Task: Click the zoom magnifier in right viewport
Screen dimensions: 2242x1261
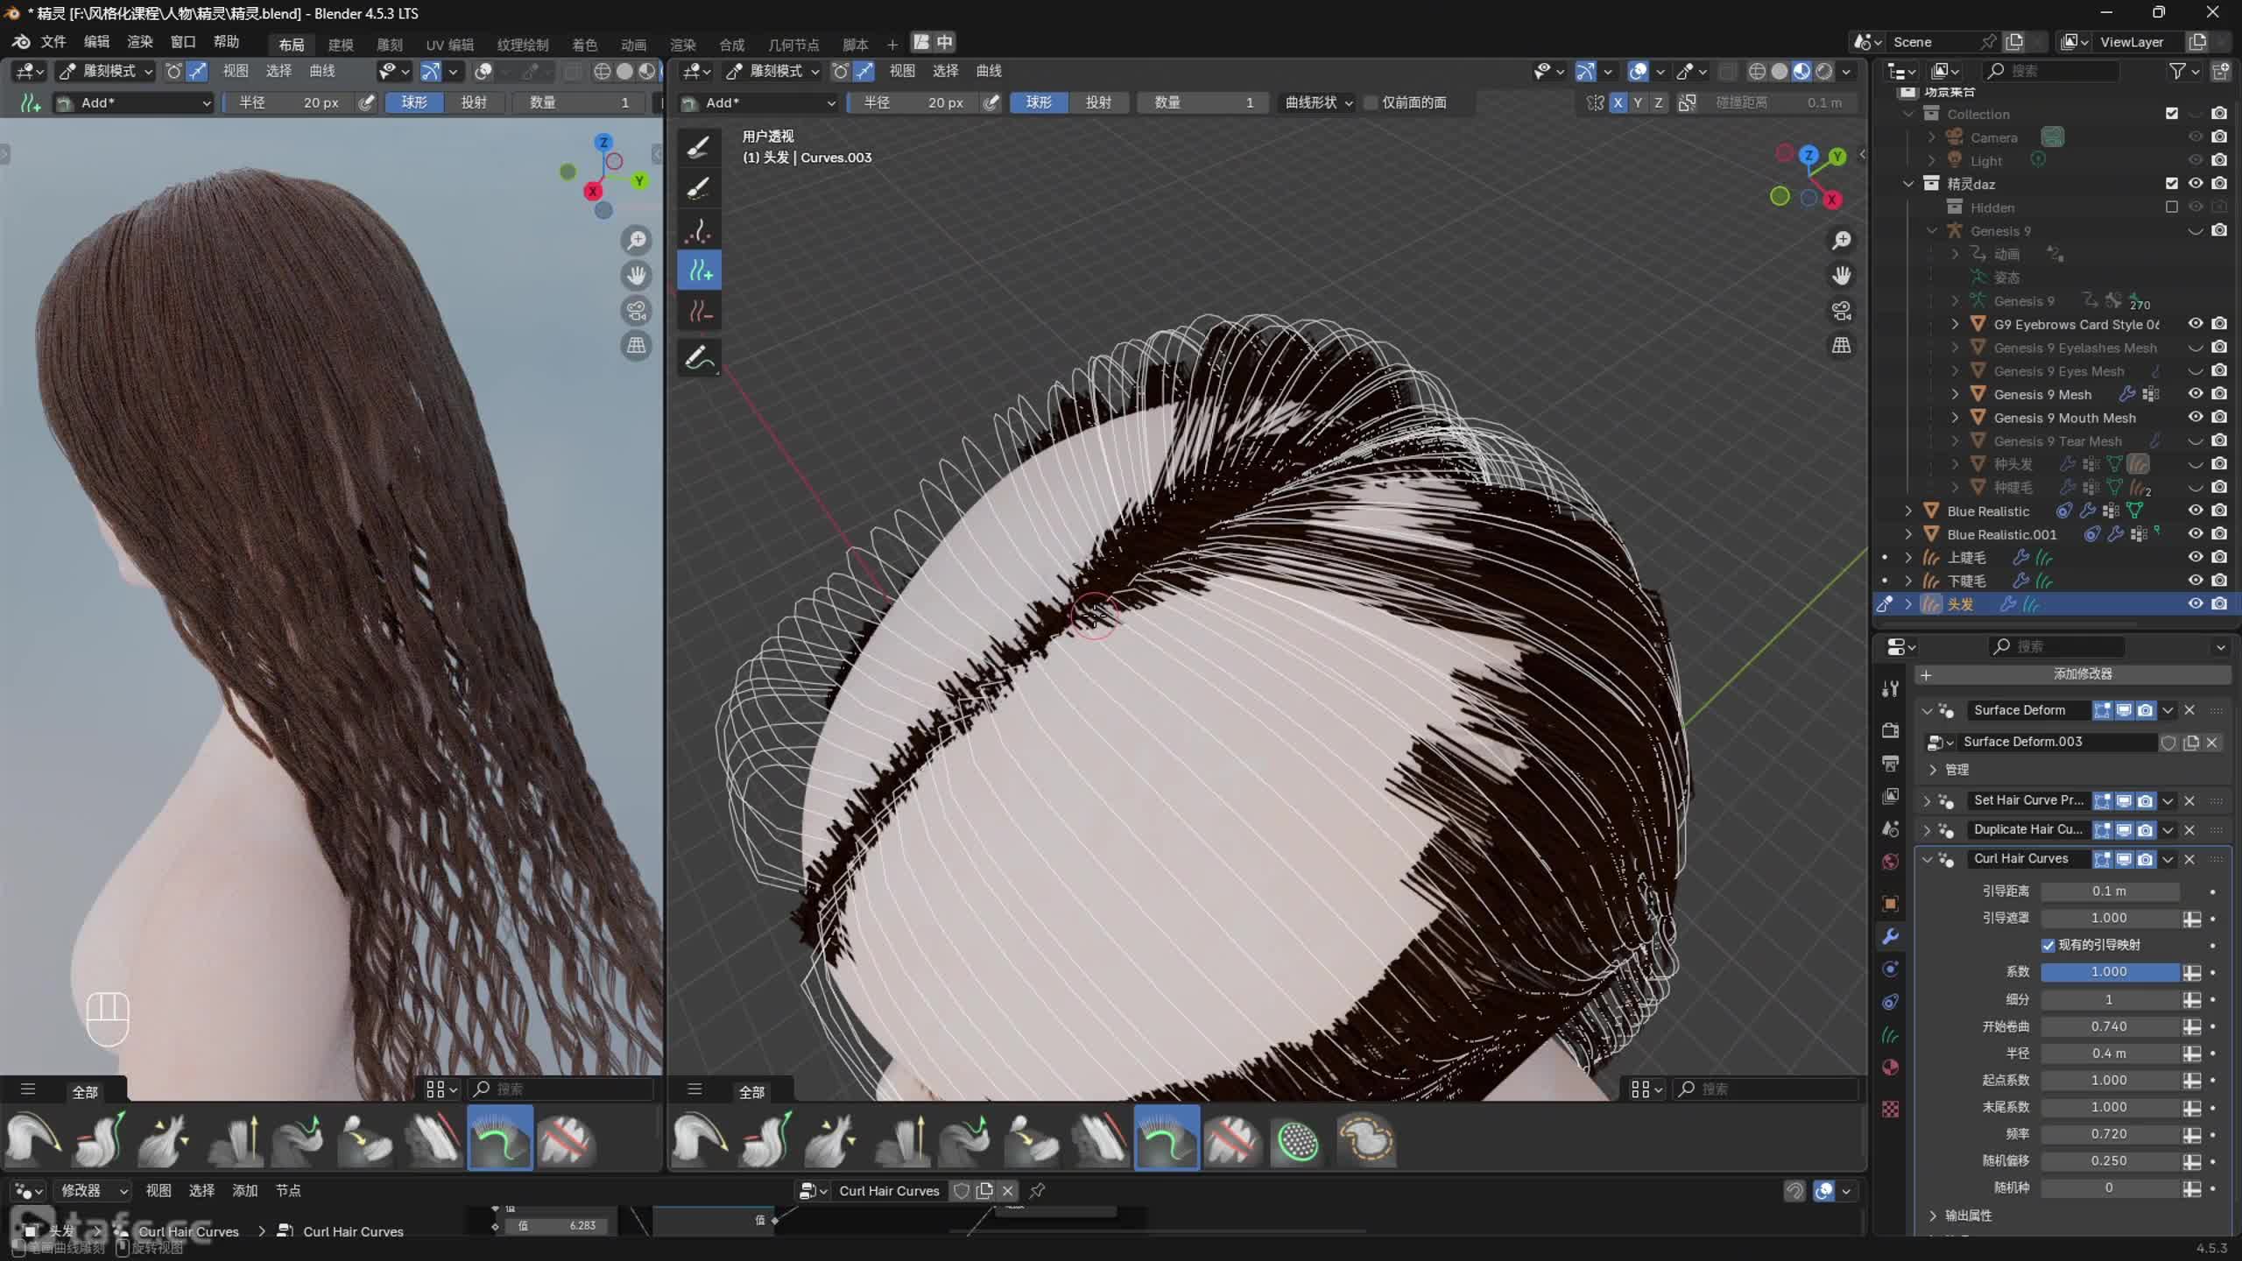Action: (x=1841, y=240)
